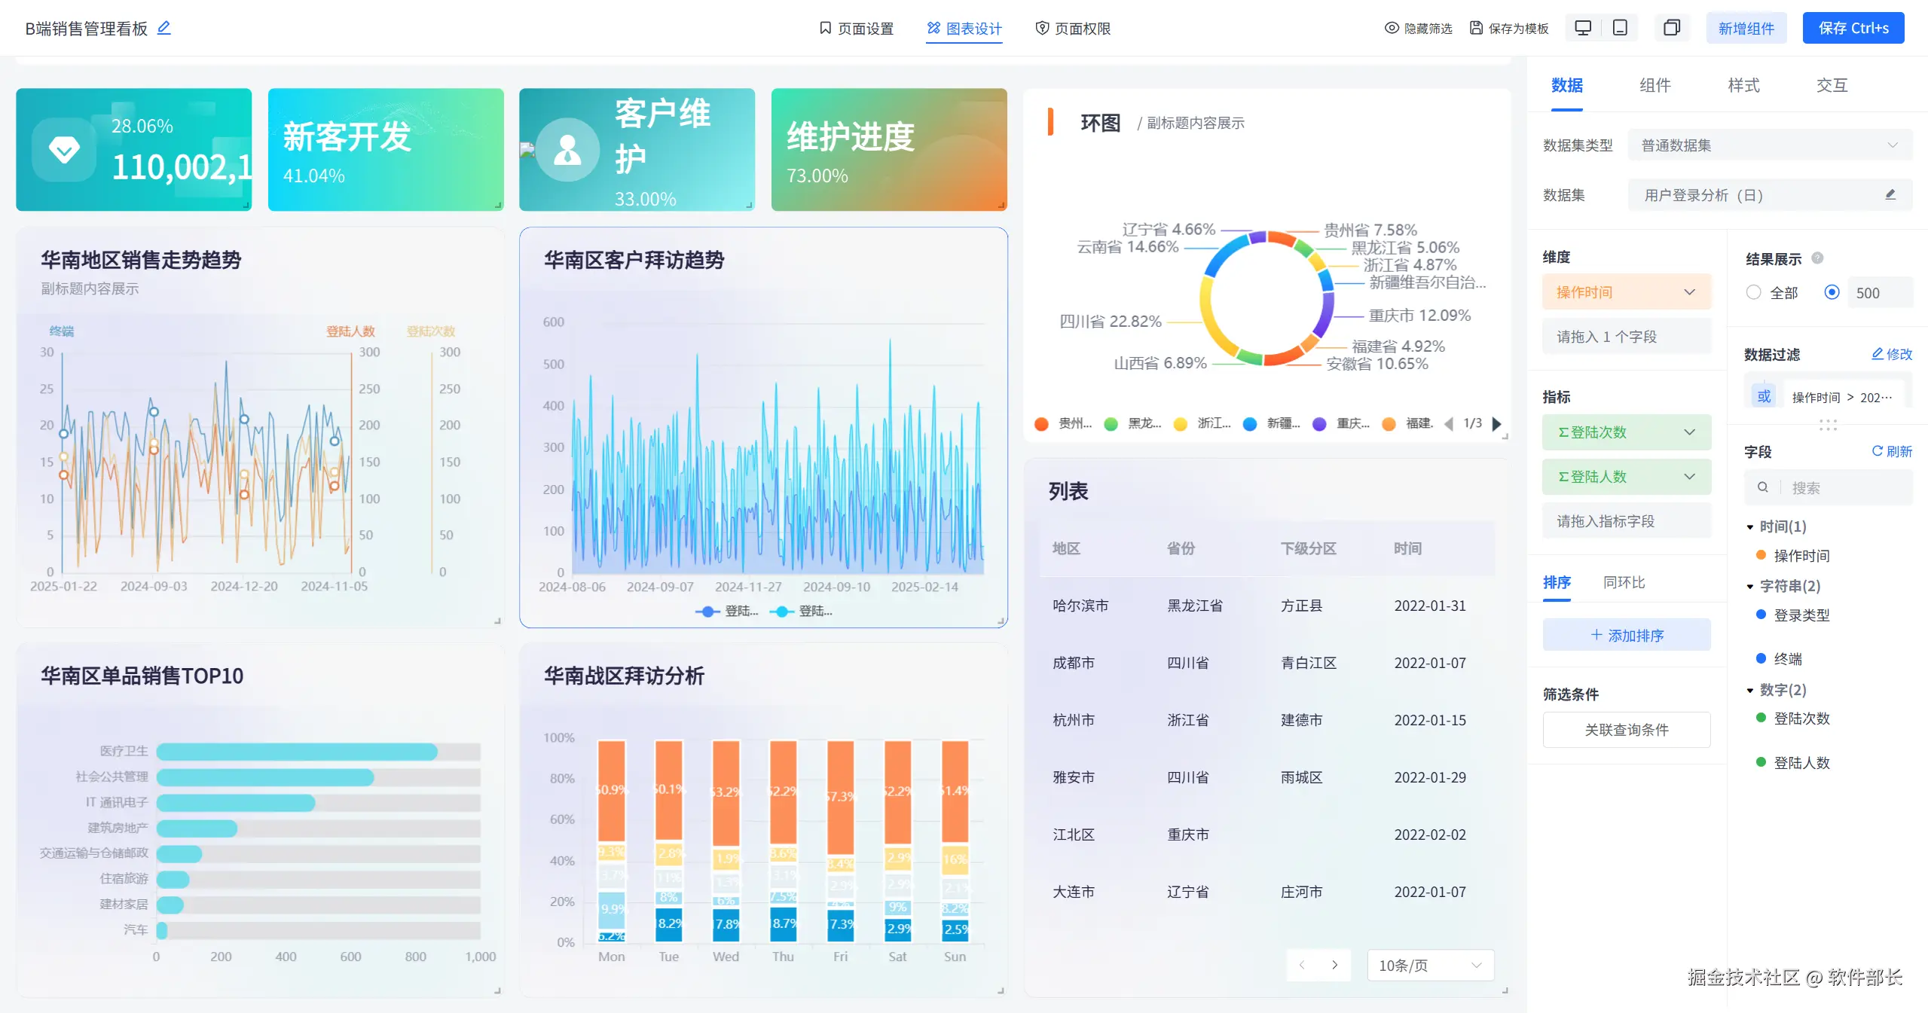1928x1013 pixels.
Task: Click the 保存 Ctrl+s button
Action: 1853,28
